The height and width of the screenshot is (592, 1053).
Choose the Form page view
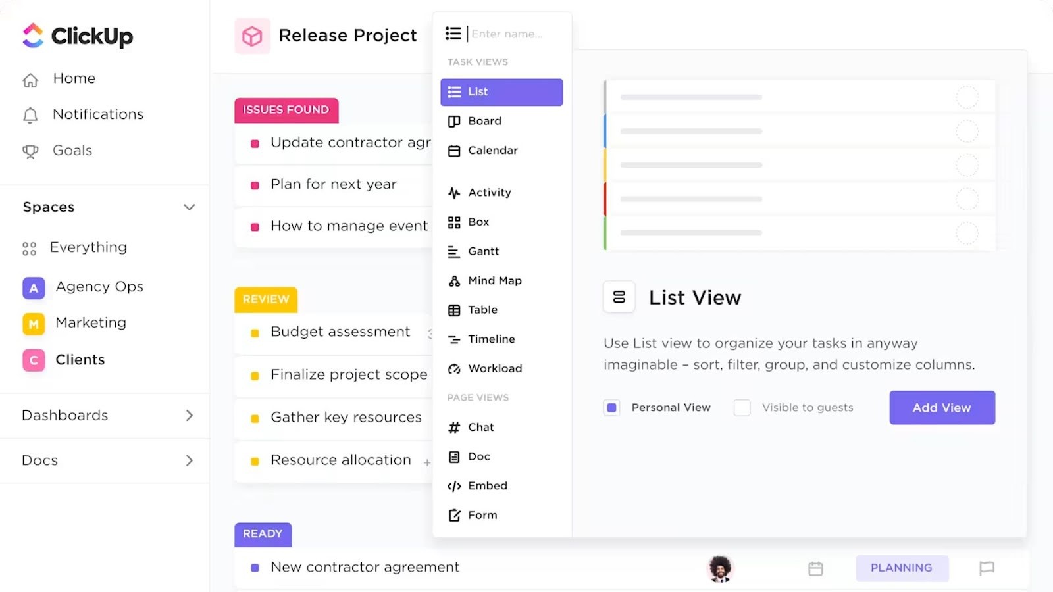(x=482, y=515)
